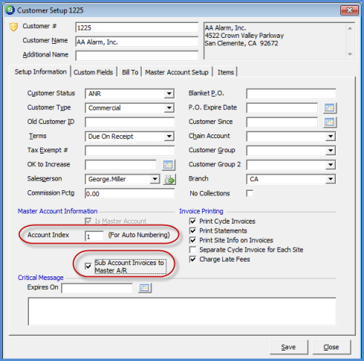This screenshot has height=361, width=364.
Task: Click the Account Index input field
Action: pos(94,236)
